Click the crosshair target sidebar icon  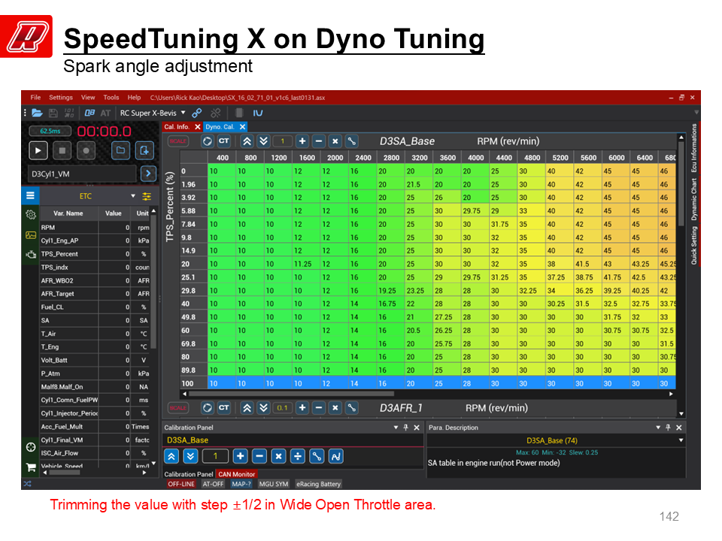click(x=31, y=447)
